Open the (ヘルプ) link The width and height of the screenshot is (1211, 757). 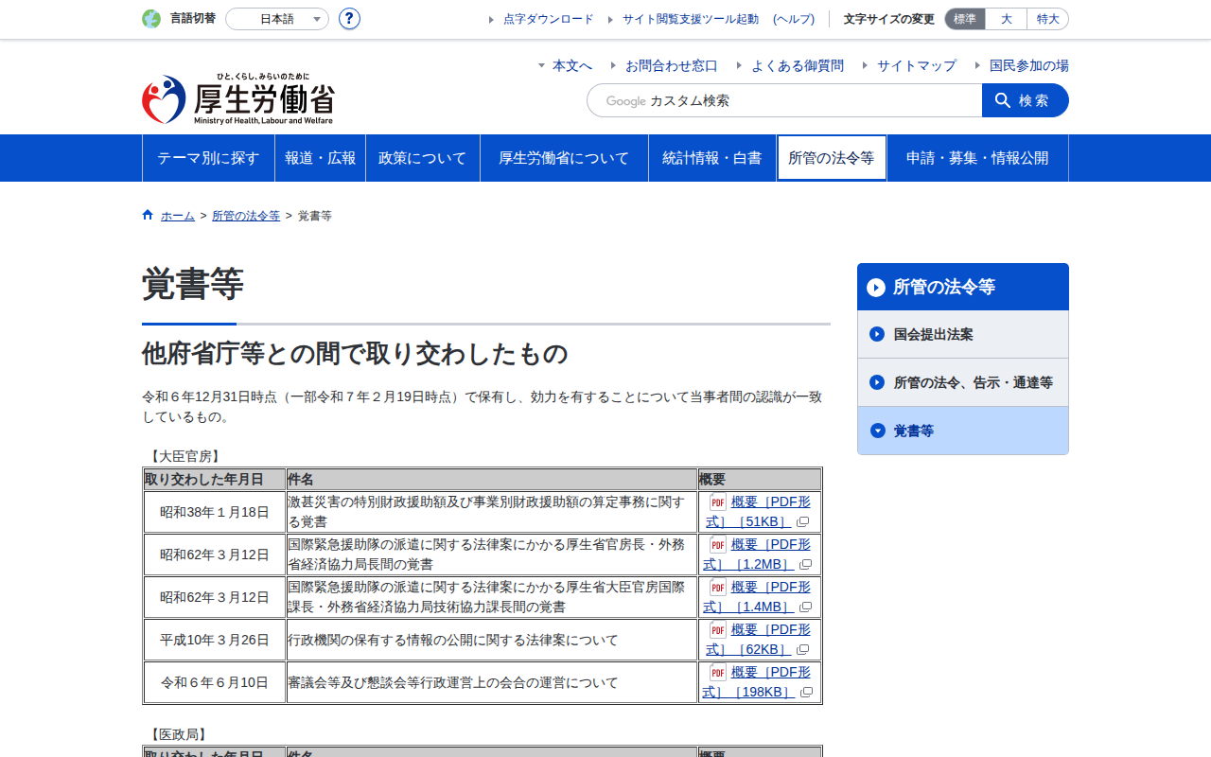pos(794,19)
